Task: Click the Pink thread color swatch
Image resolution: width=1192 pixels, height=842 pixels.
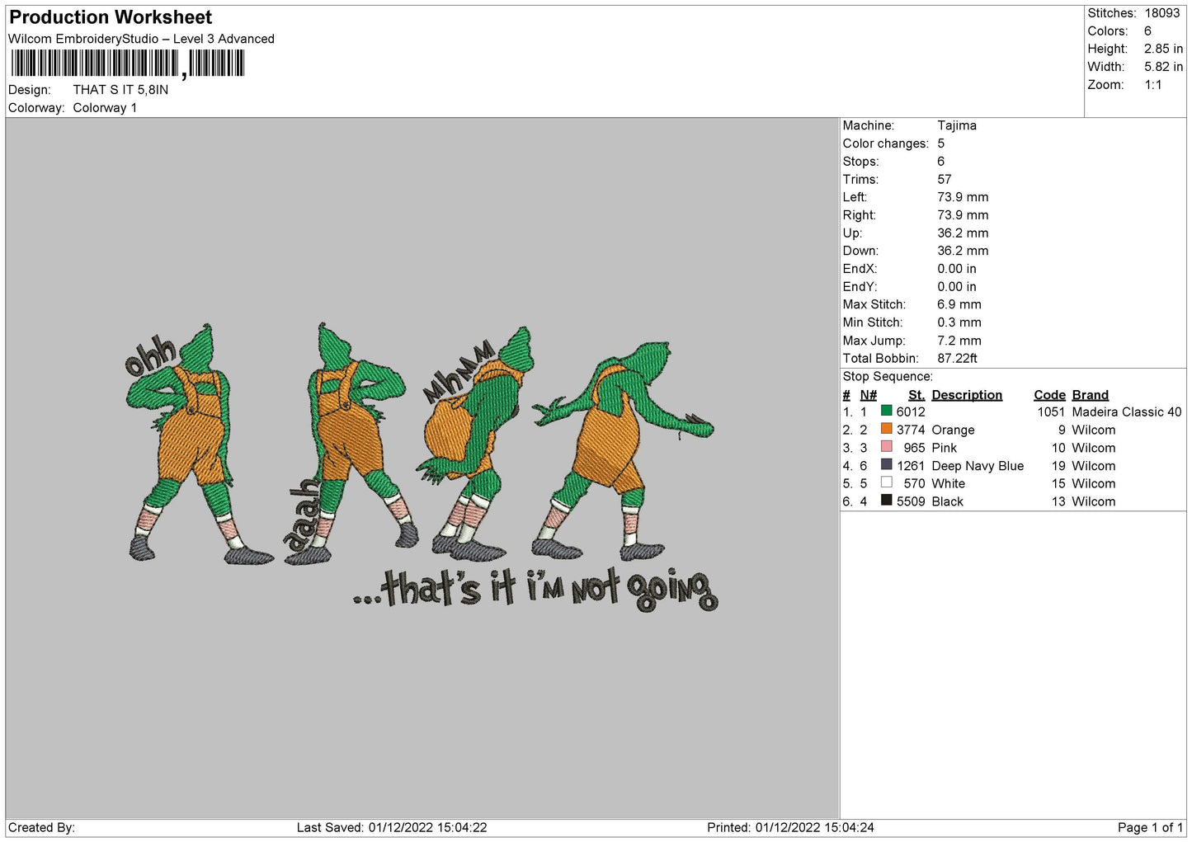Action: tap(886, 447)
